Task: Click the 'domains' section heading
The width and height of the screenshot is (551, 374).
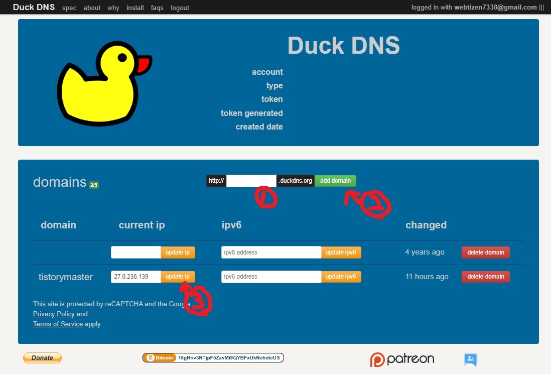Action: point(60,182)
